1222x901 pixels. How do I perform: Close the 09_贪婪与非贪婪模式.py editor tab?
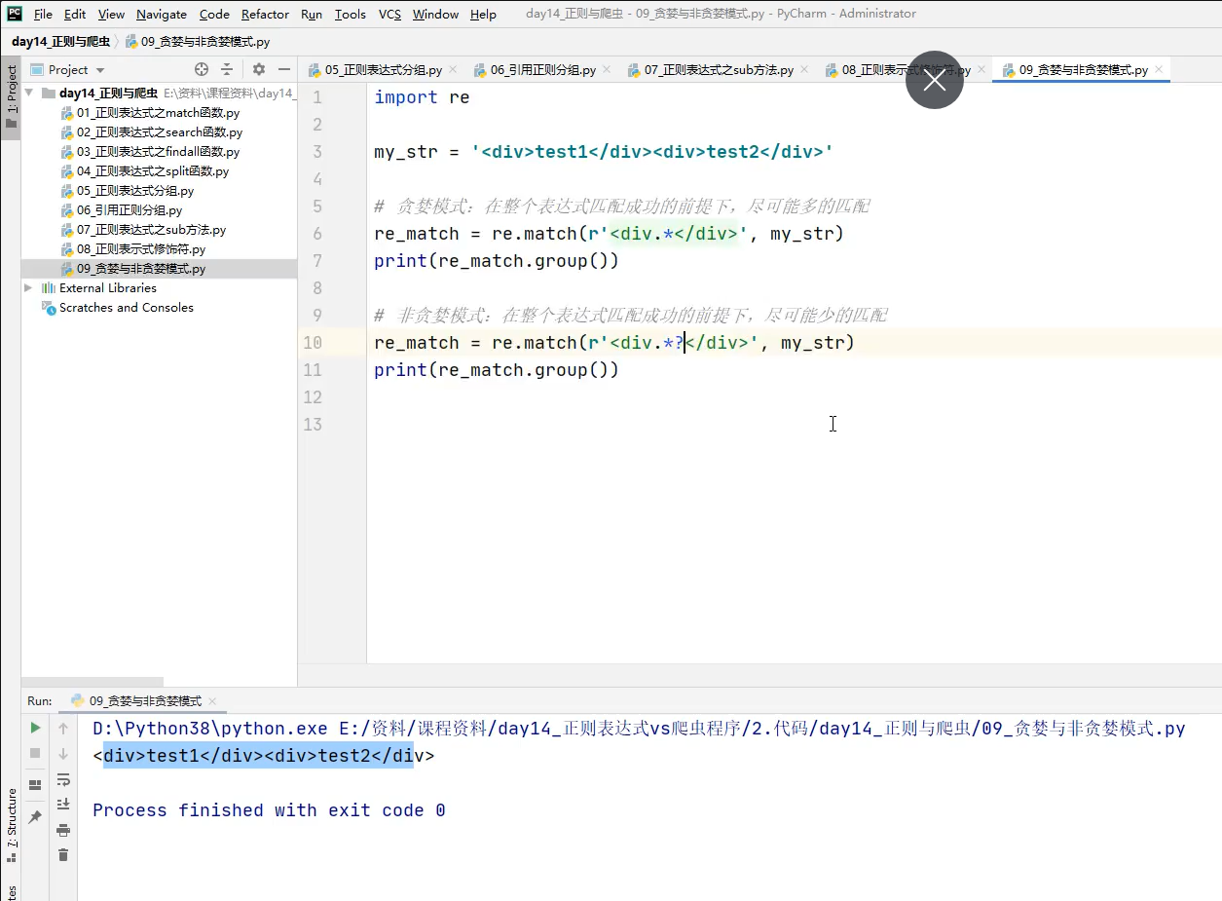[x=1160, y=70]
